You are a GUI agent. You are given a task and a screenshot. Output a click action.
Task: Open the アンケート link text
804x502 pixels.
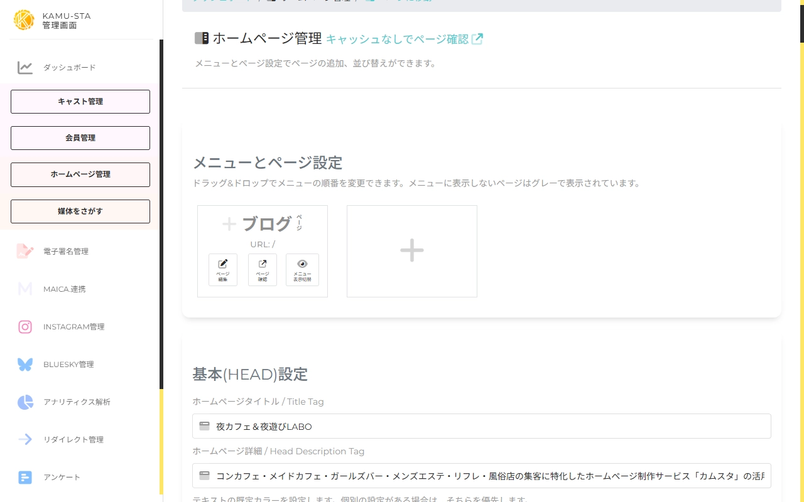pos(62,478)
